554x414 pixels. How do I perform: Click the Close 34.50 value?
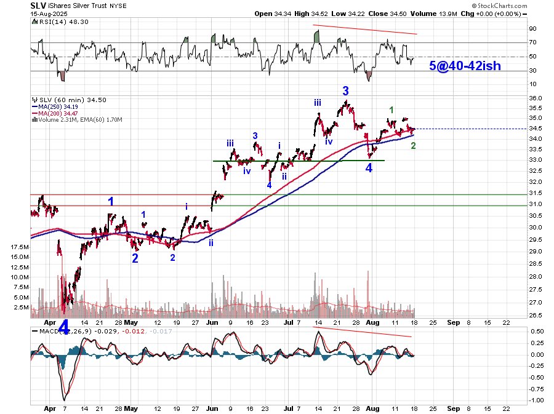click(387, 14)
